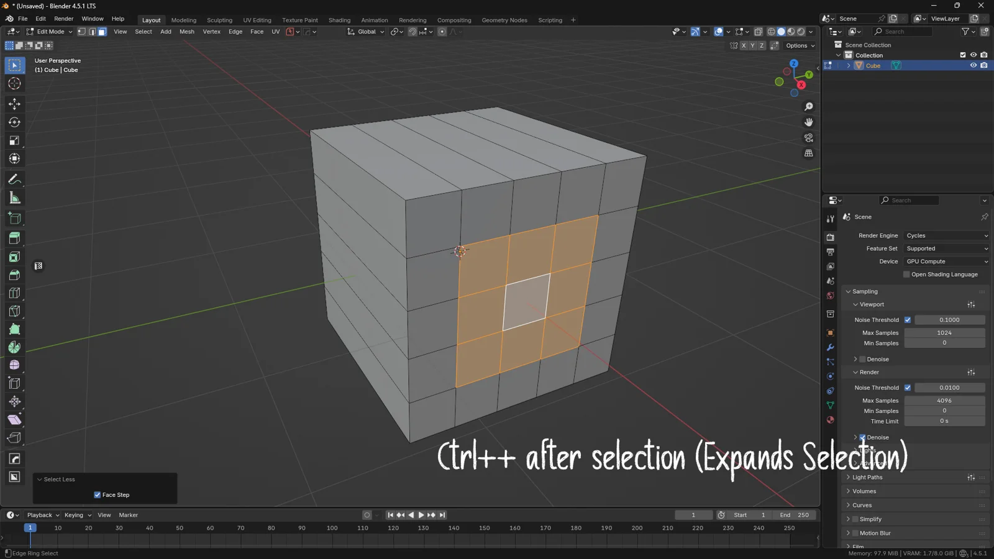Screen dimensions: 994x559
Task: Collapse the Sampling panel
Action: pyautogui.click(x=864, y=291)
